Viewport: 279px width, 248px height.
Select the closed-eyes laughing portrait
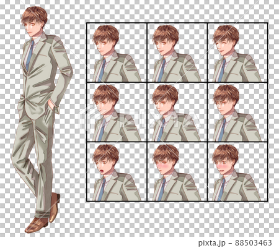(237, 53)
